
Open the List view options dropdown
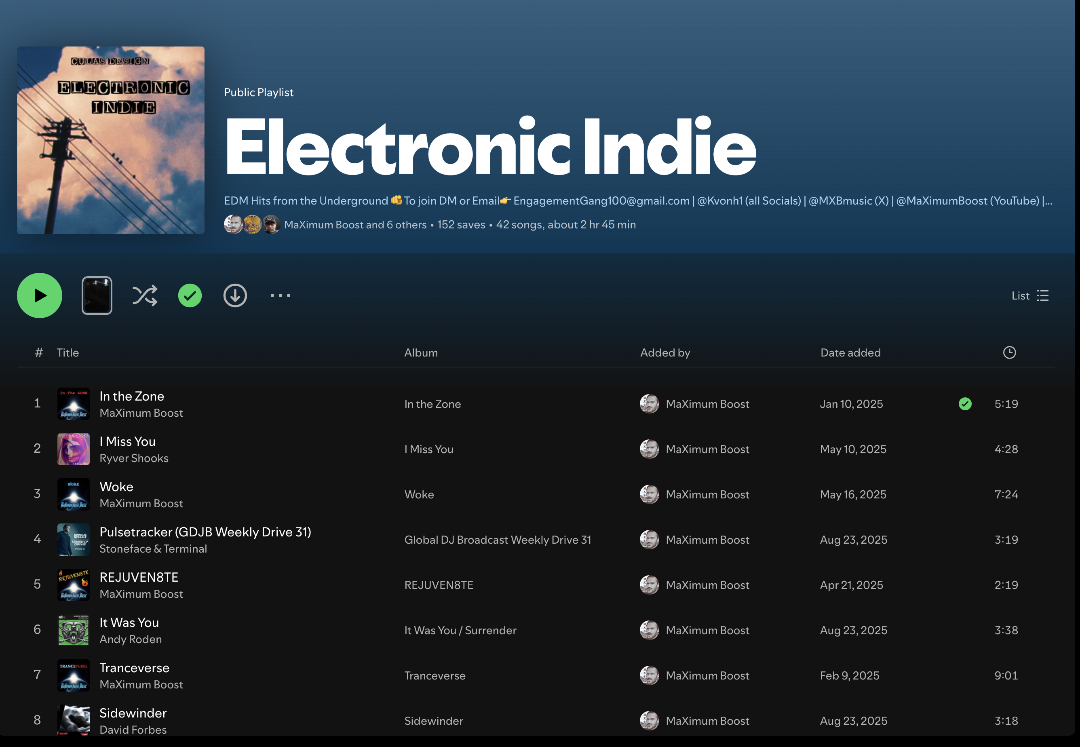[1030, 295]
